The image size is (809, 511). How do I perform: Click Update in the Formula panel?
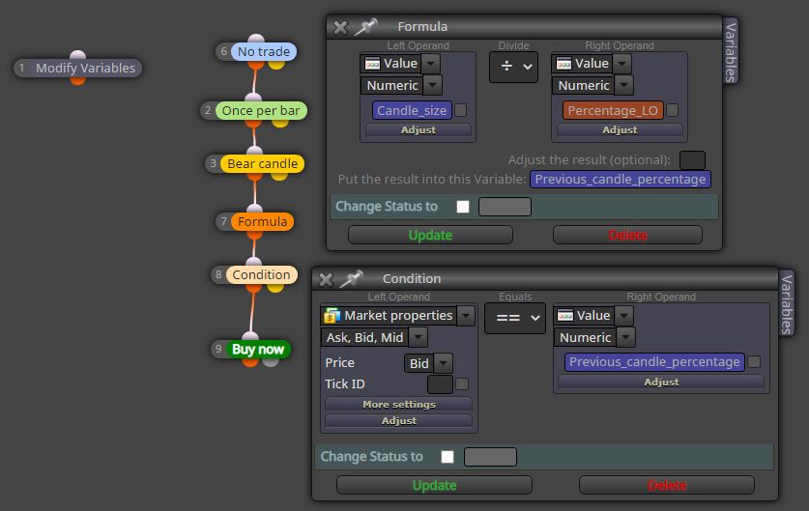(x=430, y=235)
